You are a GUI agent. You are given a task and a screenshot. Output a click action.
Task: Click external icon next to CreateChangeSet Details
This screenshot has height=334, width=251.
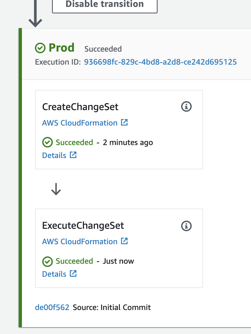point(73,155)
